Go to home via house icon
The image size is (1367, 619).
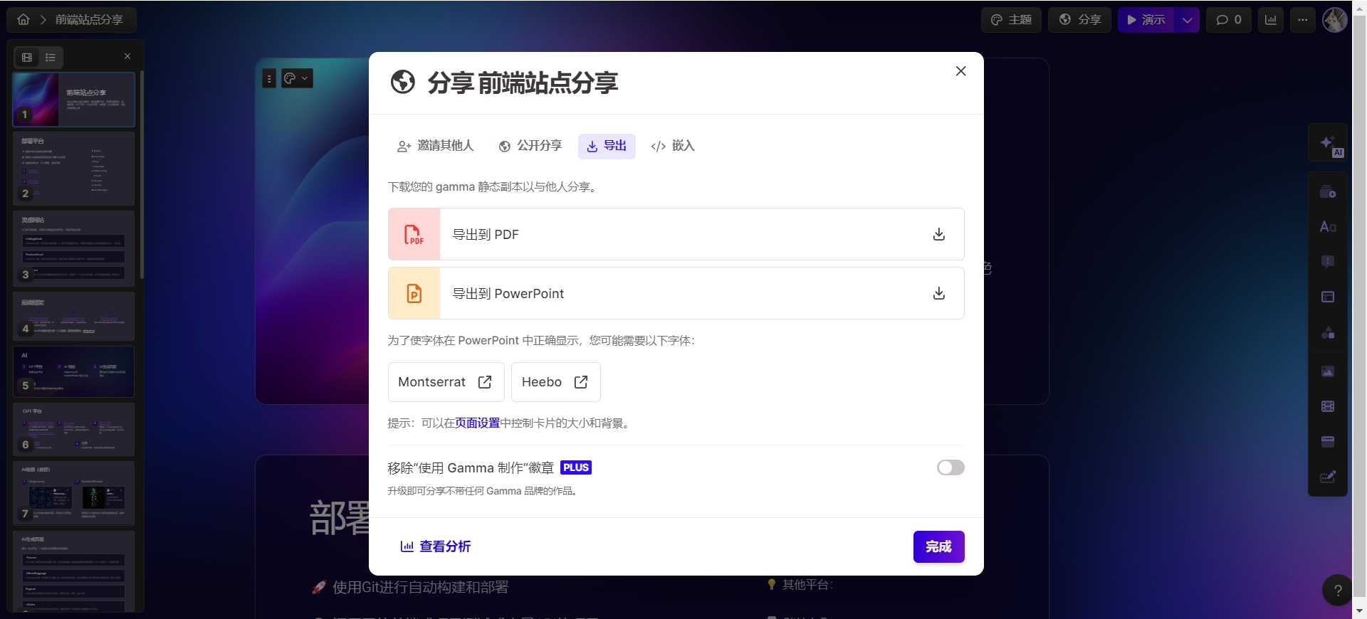pos(23,20)
